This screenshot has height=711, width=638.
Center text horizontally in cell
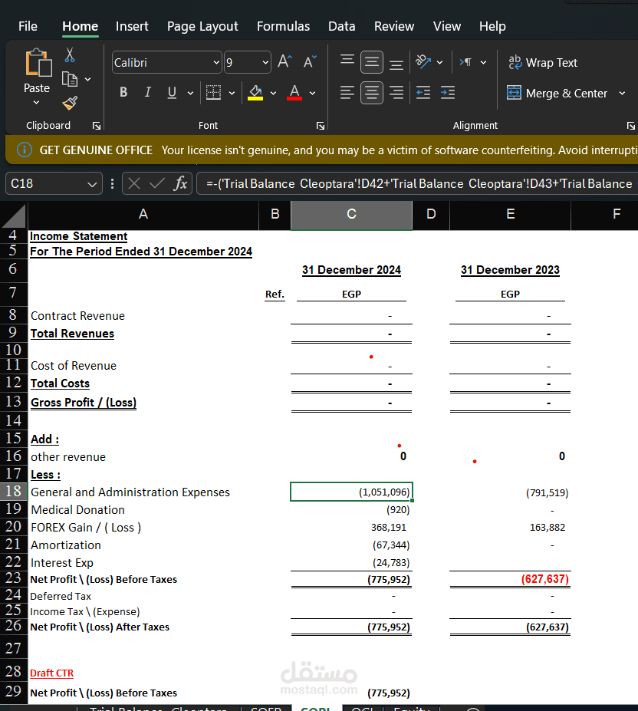[372, 93]
